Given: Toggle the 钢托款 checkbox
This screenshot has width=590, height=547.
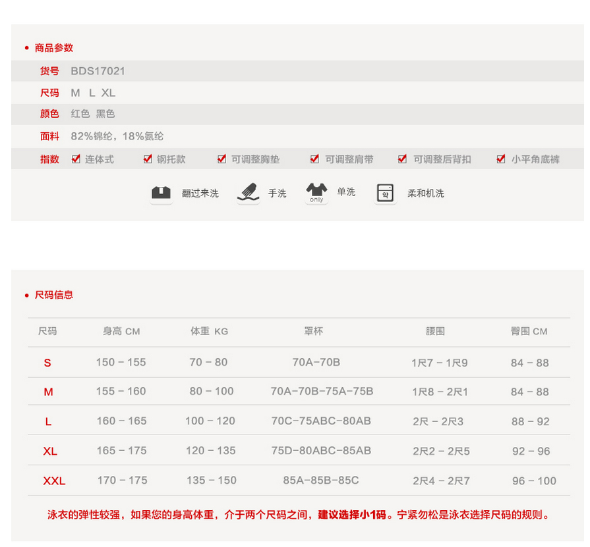Looking at the screenshot, I should [148, 159].
